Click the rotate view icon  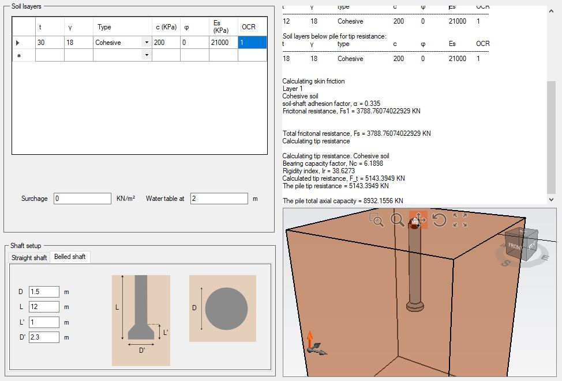pos(439,220)
